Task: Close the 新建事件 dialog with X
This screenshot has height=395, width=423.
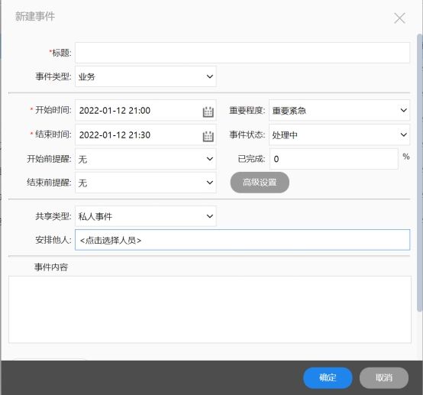Action: click(399, 18)
